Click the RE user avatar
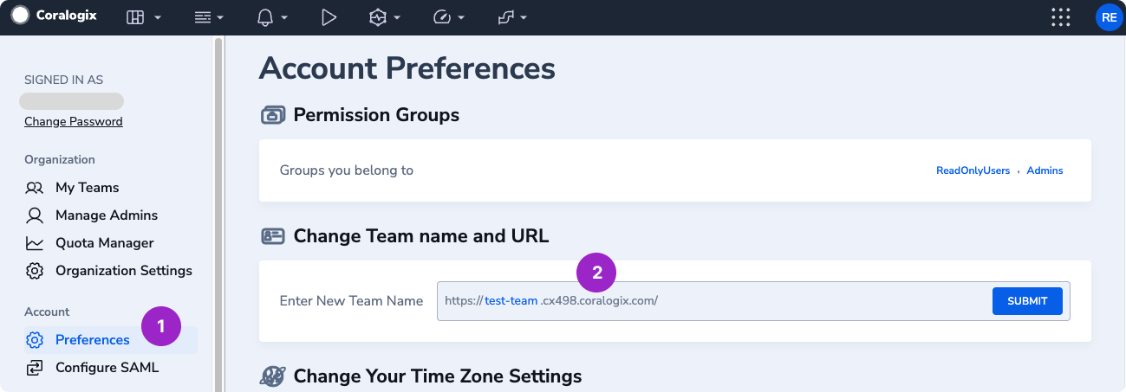 click(1109, 16)
